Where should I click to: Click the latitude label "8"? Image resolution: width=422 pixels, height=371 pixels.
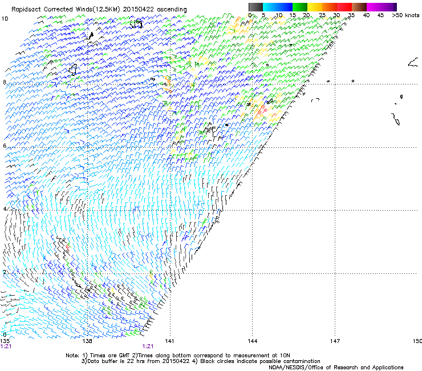(x=5, y=82)
